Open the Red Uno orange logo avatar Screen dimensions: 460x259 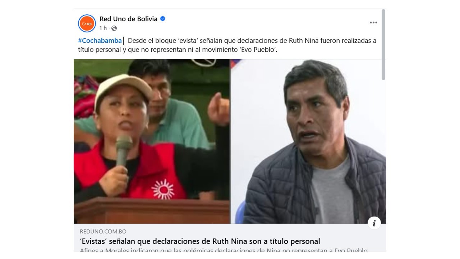87,23
